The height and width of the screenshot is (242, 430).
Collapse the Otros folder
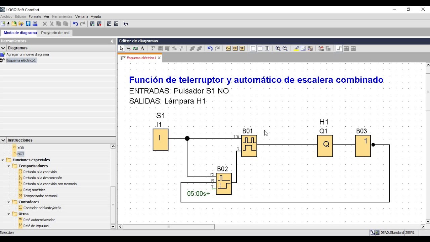tap(9, 214)
